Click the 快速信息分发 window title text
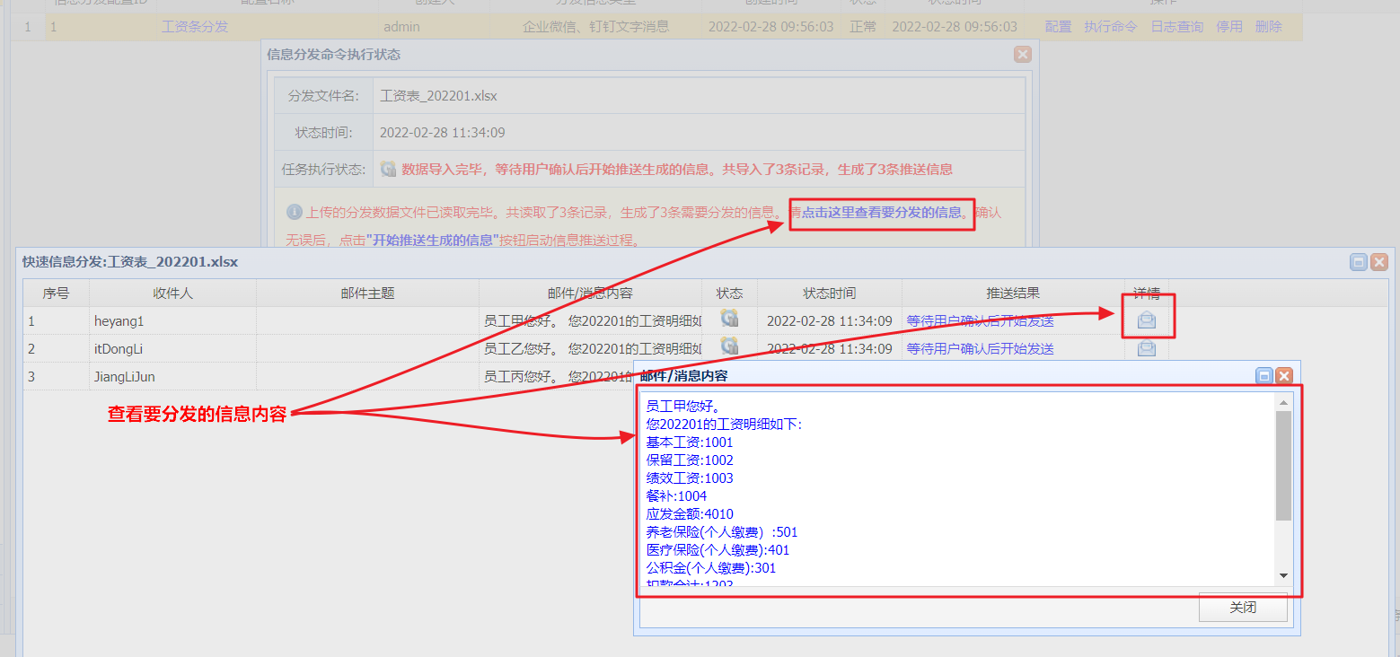This screenshot has width=1400, height=657. click(x=130, y=262)
